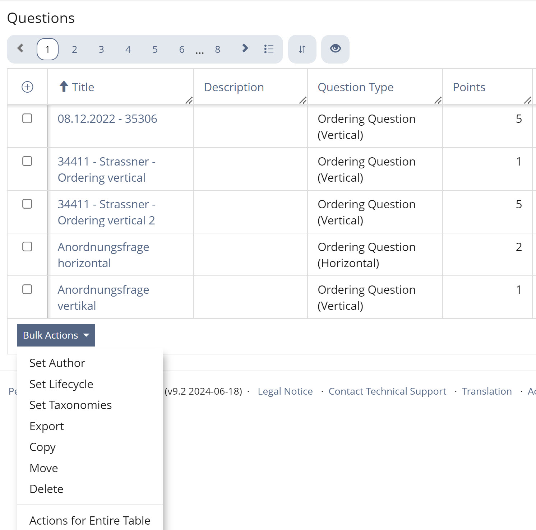
Task: Open Actions for Entire Table entry
Action: [x=90, y=520]
